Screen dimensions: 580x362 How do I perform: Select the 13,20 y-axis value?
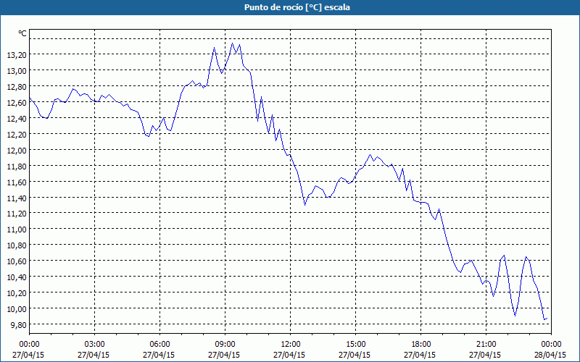(x=16, y=55)
